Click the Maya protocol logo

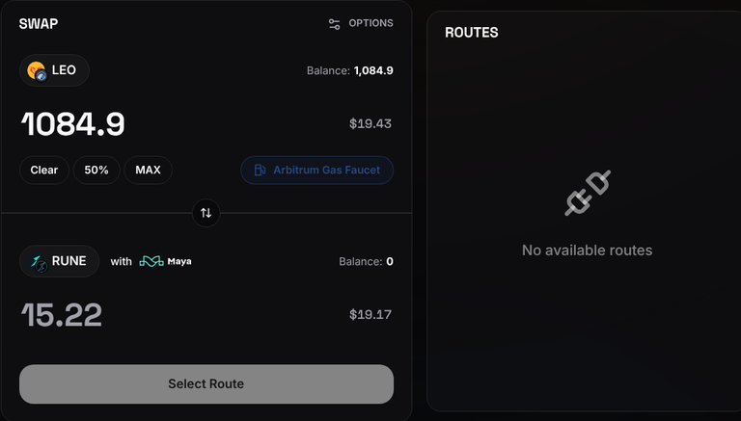pyautogui.click(x=165, y=261)
